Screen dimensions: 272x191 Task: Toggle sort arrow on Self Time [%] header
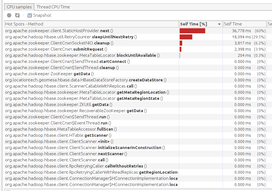pyautogui.click(x=219, y=24)
